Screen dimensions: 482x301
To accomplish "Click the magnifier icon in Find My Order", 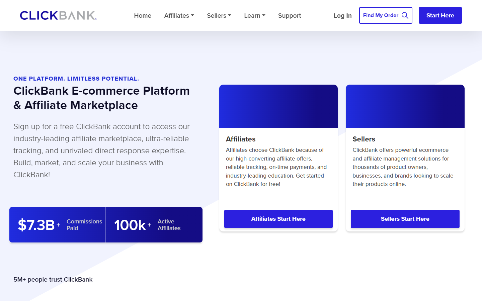I will (x=405, y=15).
